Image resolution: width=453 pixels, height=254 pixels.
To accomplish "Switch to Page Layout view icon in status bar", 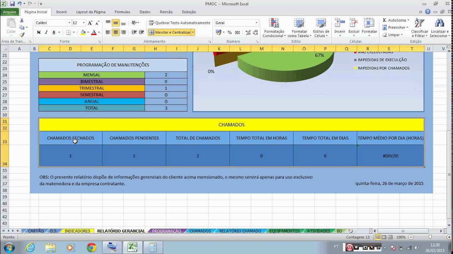I will [384, 237].
